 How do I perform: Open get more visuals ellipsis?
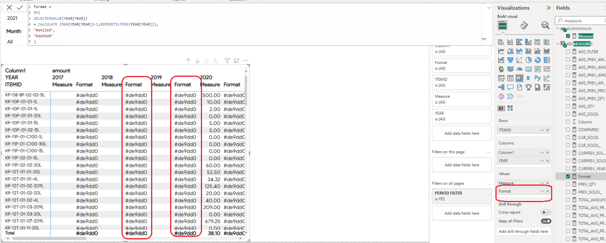point(519,96)
